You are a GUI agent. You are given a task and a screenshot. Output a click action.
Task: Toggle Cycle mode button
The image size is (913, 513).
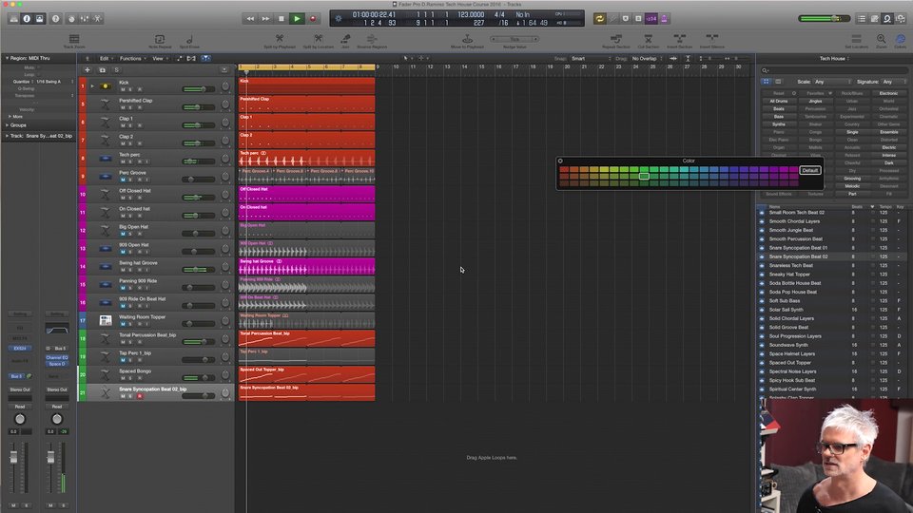[599, 19]
